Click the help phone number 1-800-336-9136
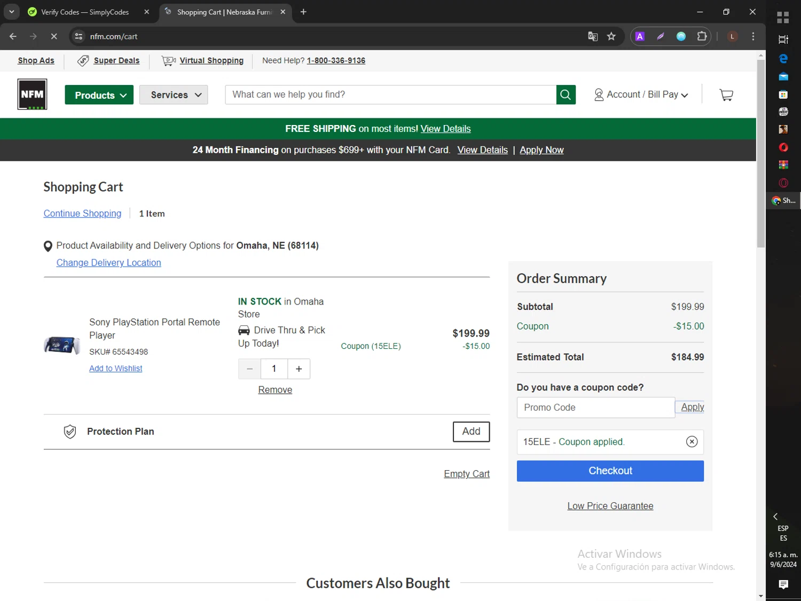 pyautogui.click(x=336, y=60)
